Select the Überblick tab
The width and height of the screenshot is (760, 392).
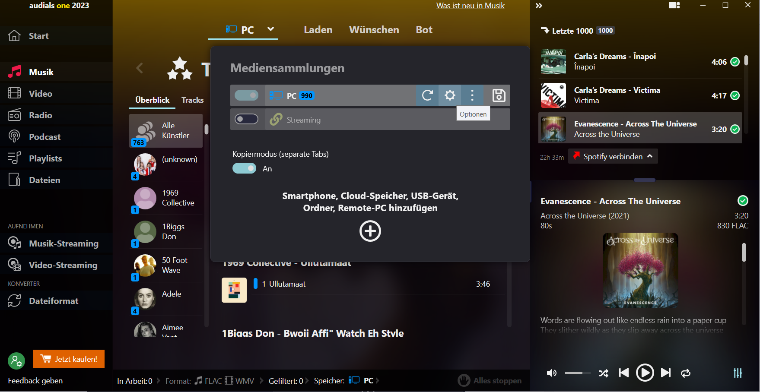coord(152,100)
